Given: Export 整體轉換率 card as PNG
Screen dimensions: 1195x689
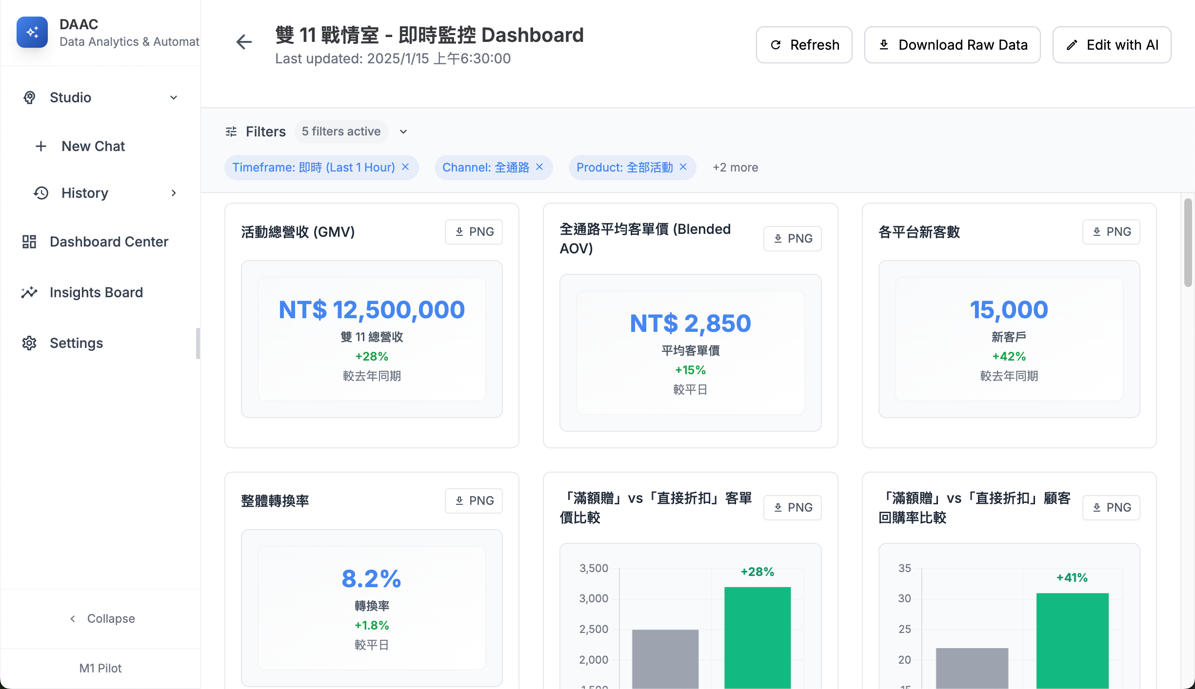Looking at the screenshot, I should point(474,501).
